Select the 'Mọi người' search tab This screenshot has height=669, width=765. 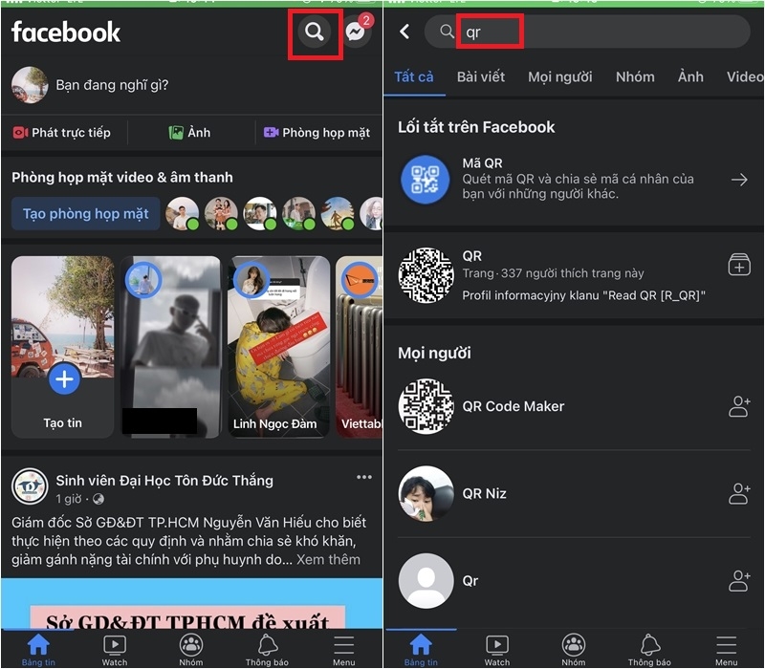tap(559, 77)
